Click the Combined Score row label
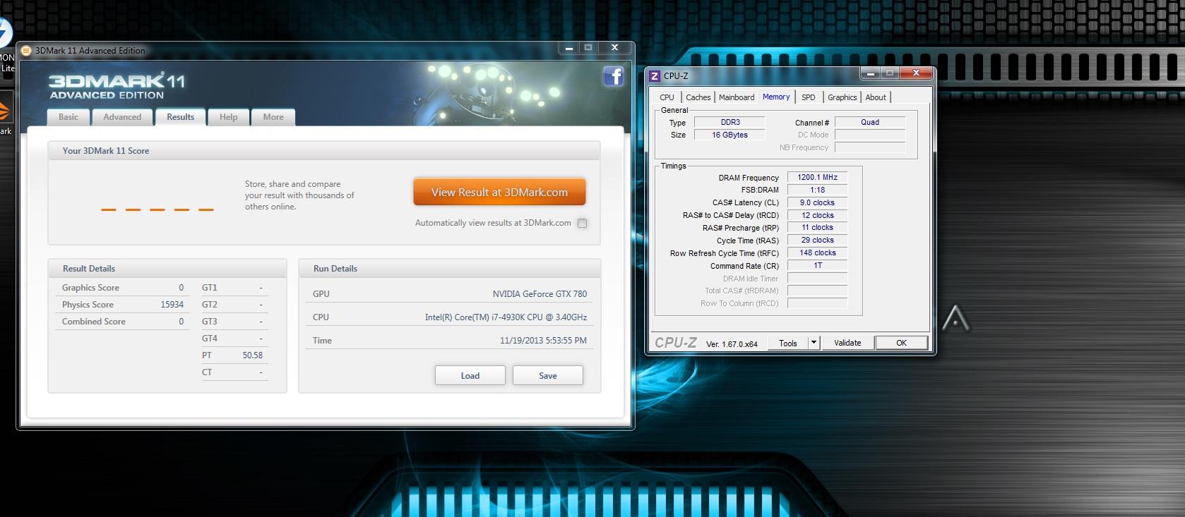This screenshot has height=517, width=1185. click(94, 322)
